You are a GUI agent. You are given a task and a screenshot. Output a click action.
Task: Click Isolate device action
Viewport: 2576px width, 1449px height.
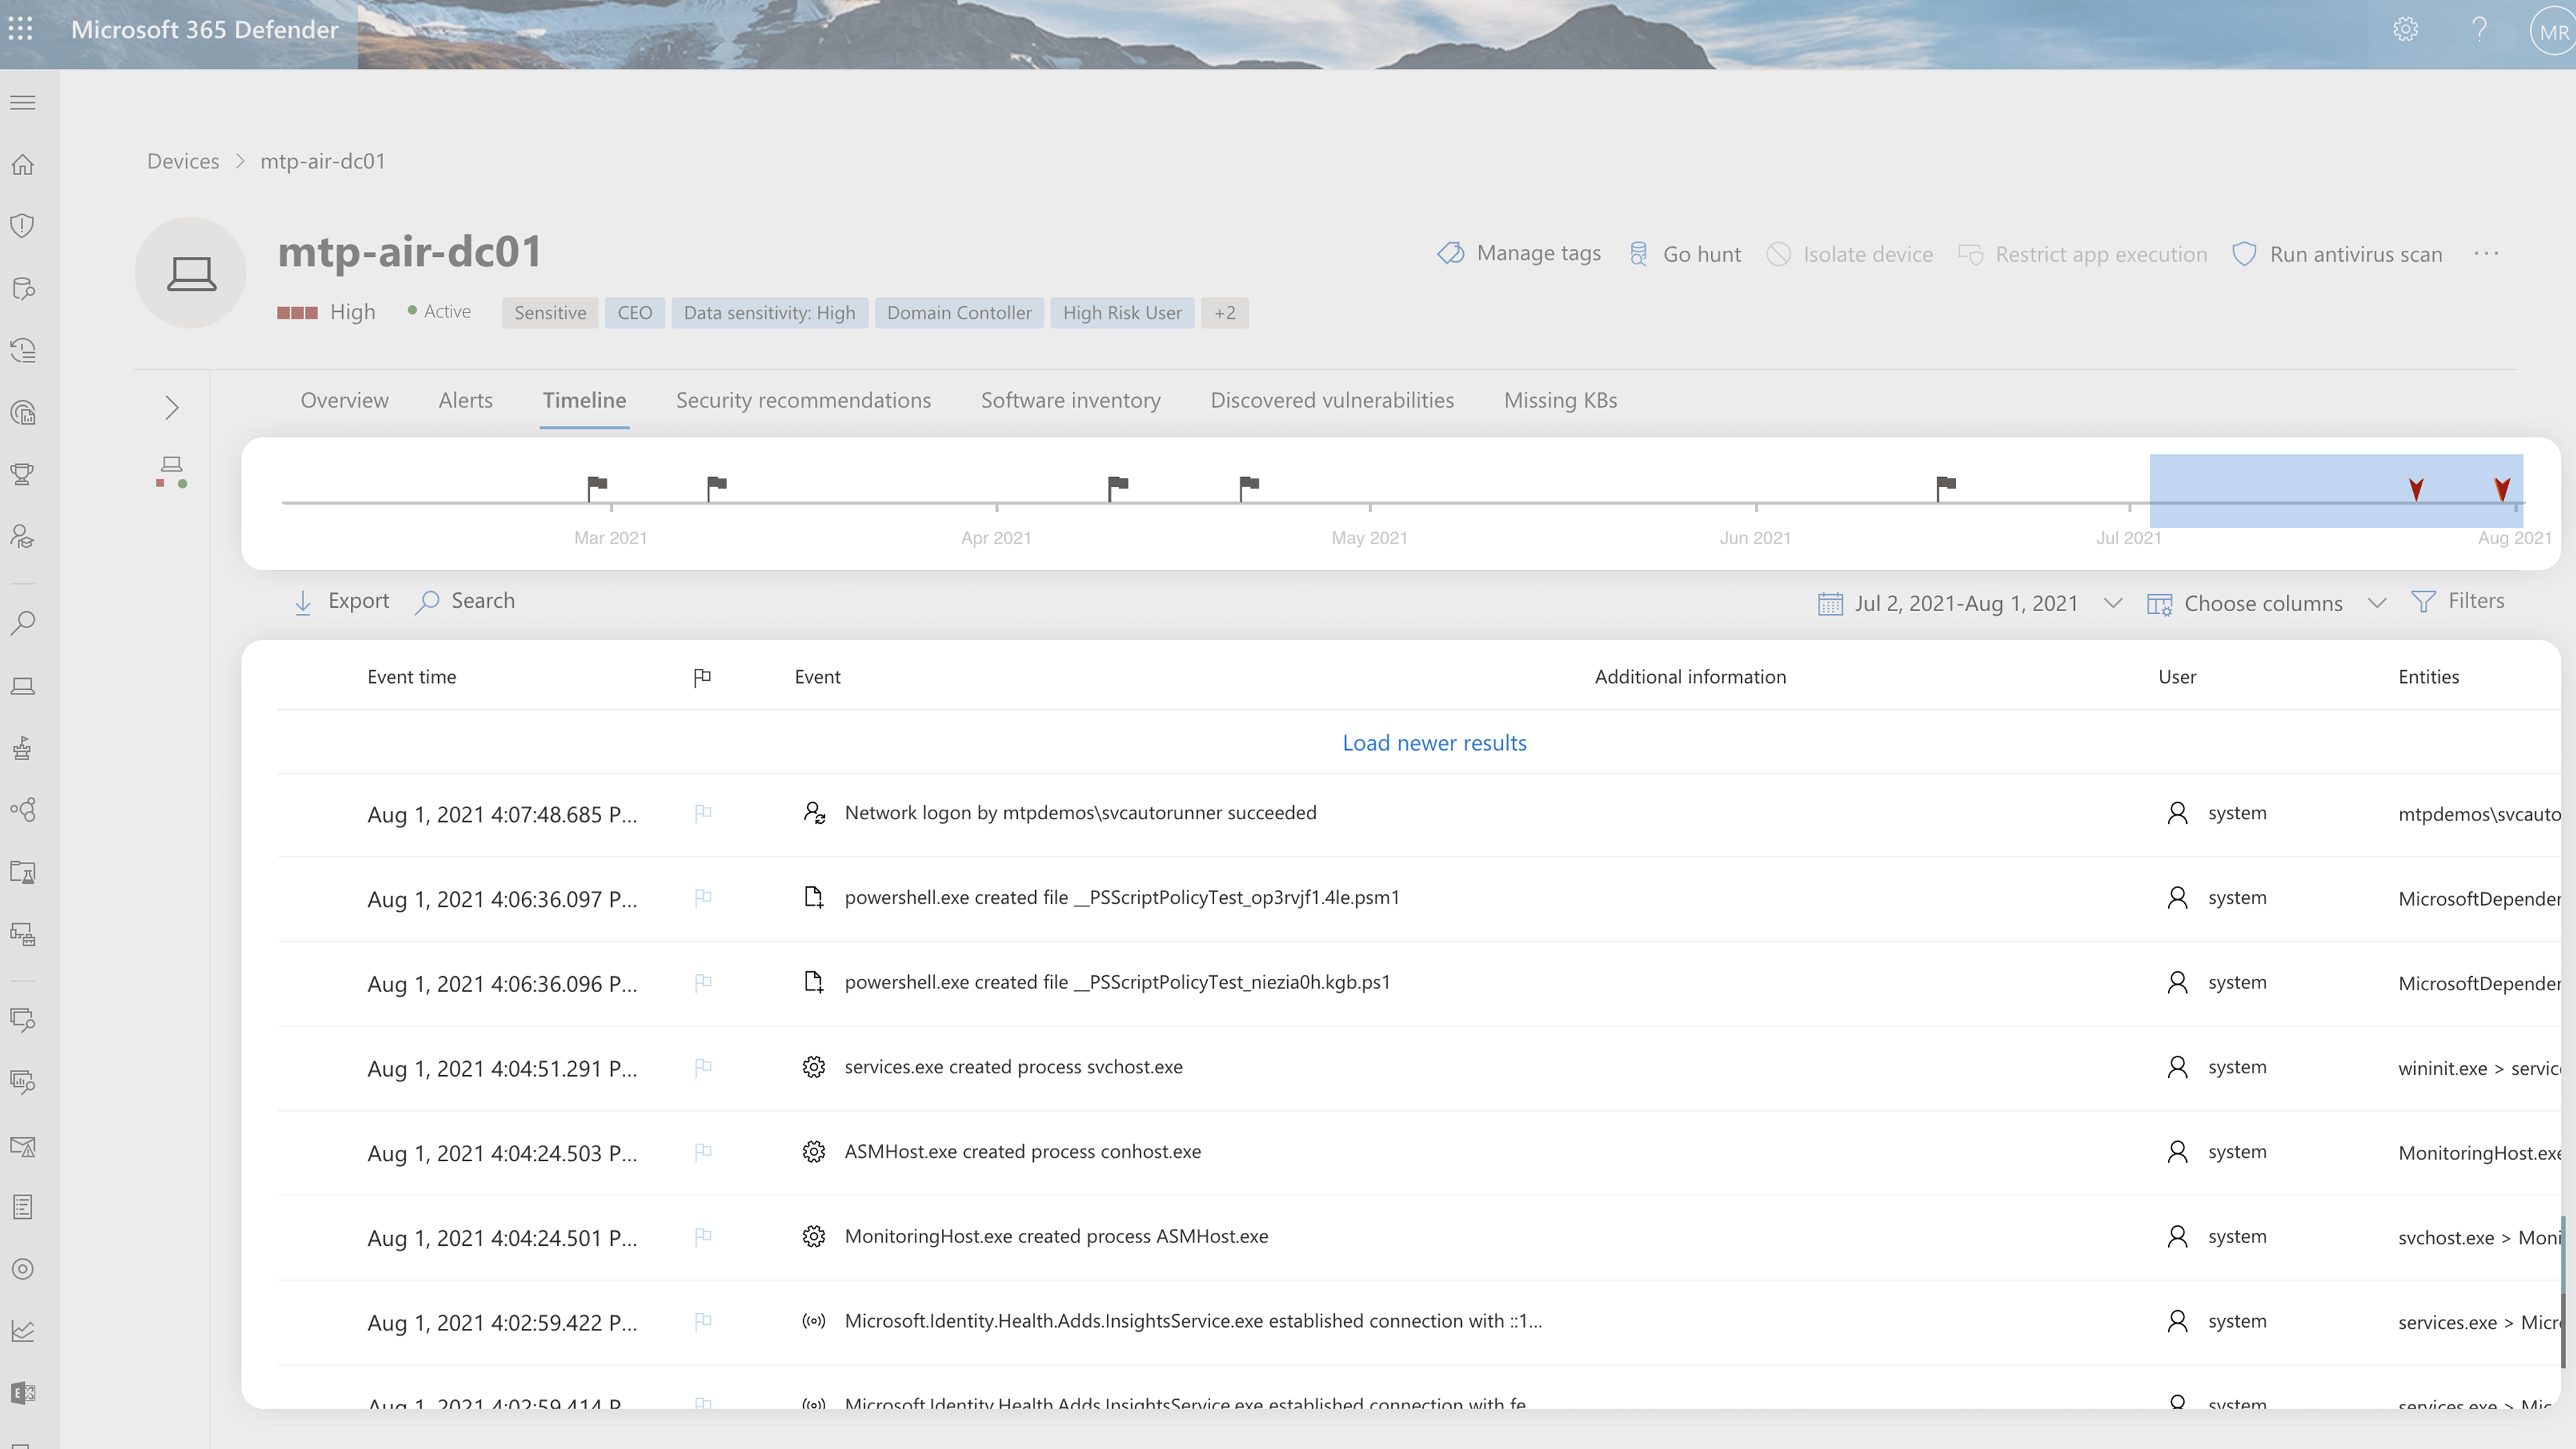coord(1850,254)
